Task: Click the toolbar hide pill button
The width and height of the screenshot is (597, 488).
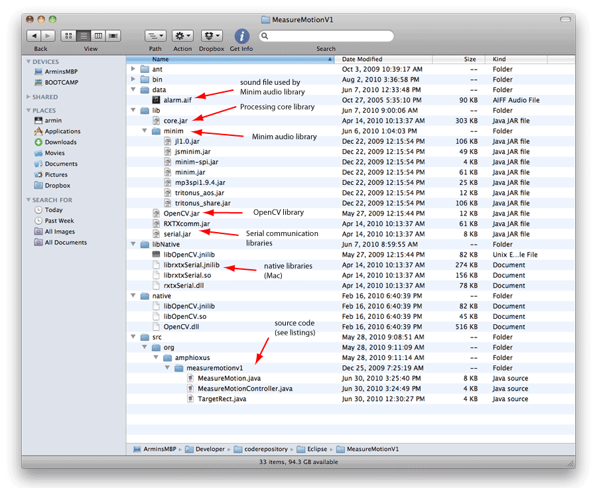Action: (565, 19)
